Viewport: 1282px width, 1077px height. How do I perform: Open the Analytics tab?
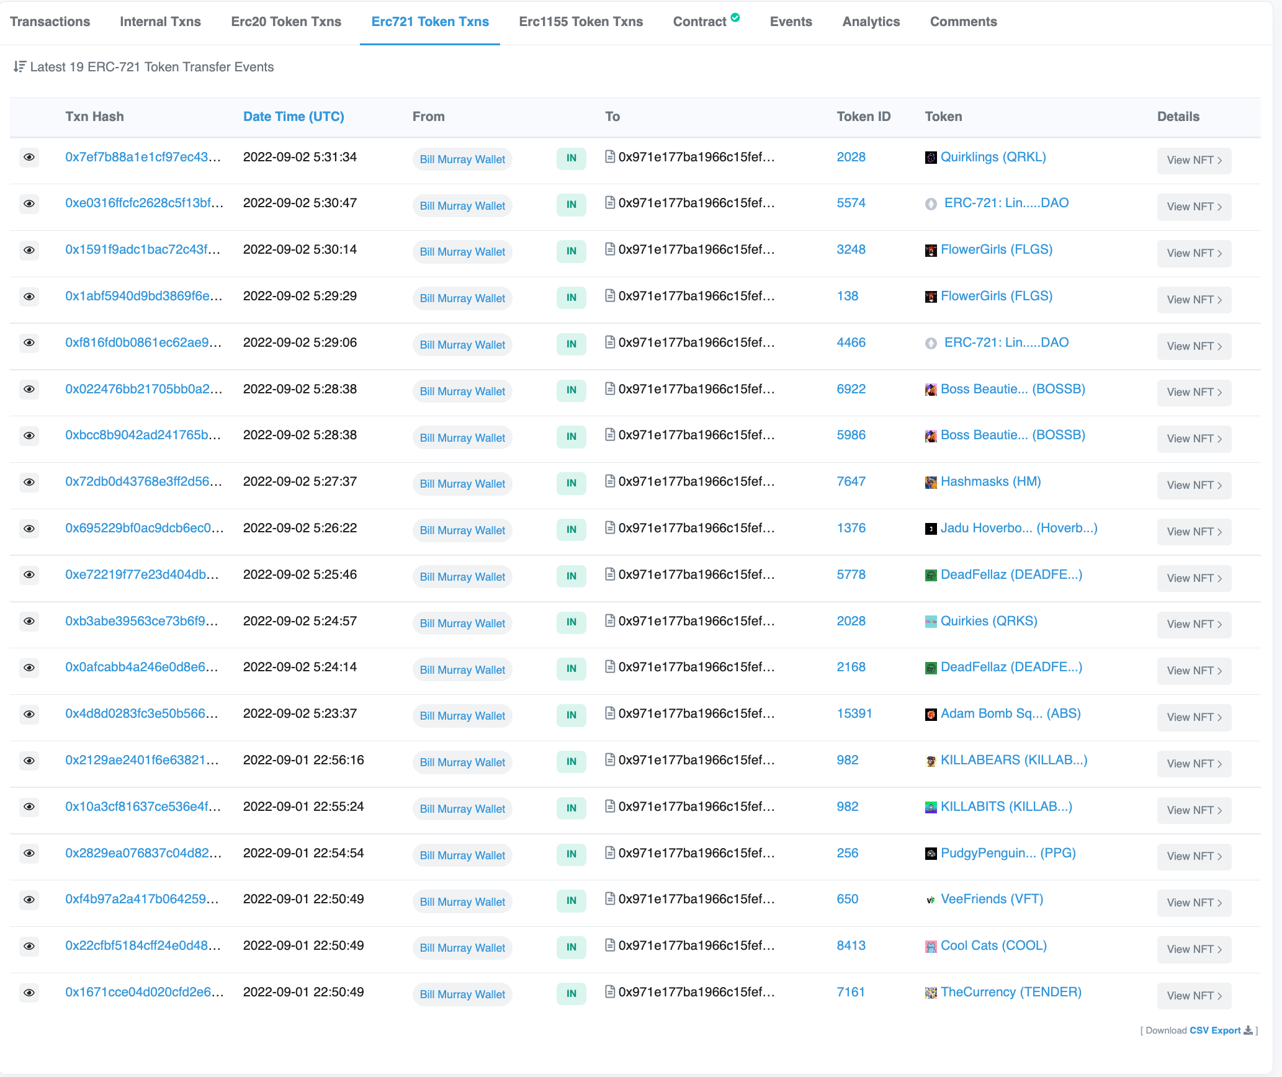(871, 22)
